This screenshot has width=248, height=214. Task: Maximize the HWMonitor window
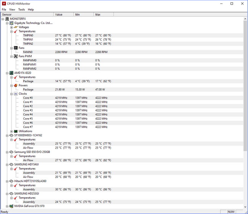(232, 3)
